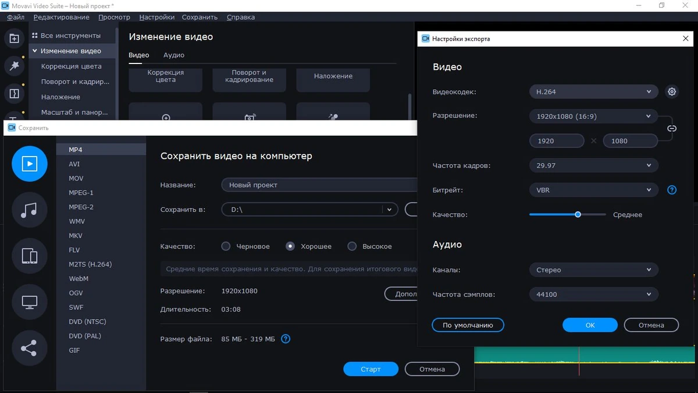
Task: Select the Высокое quality radio button
Action: (352, 246)
